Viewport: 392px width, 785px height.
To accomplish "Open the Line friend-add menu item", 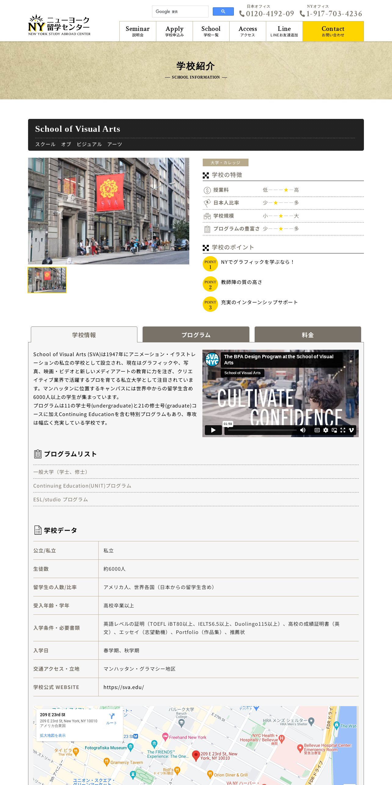I will tap(284, 31).
